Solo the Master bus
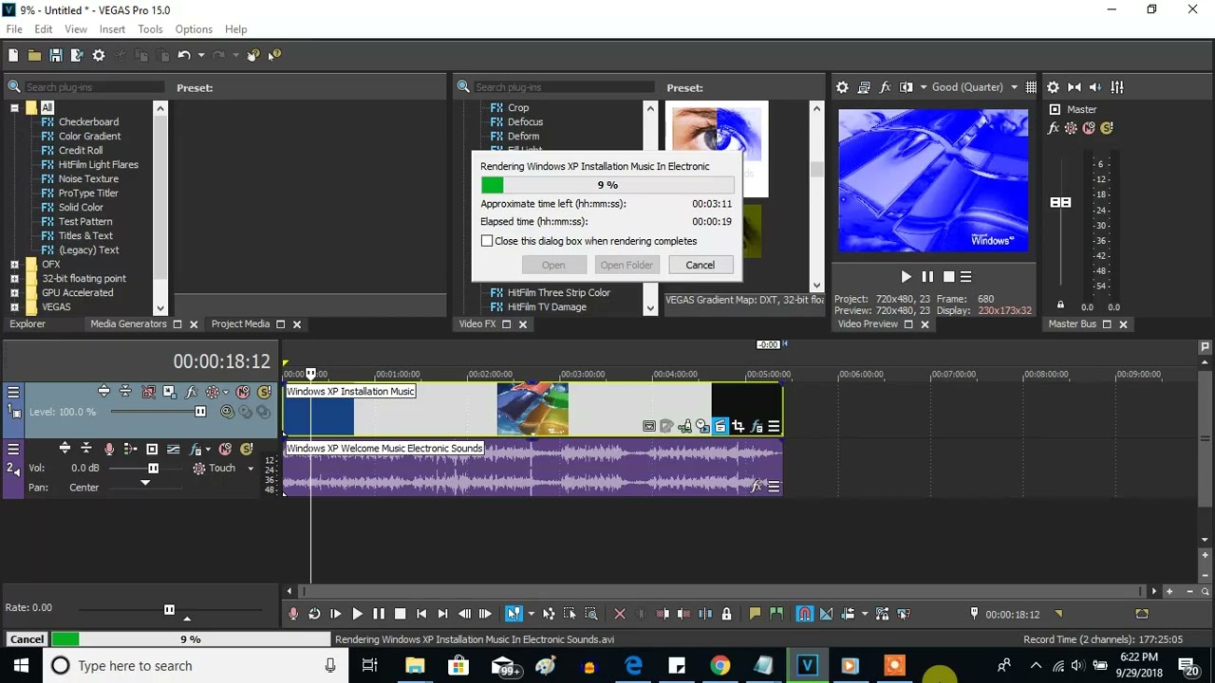Viewport: 1215px width, 683px height. point(1106,128)
